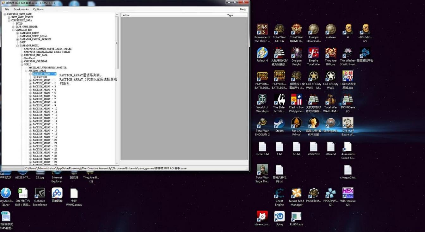Select World of Warships icon
Image resolution: width=425 pixels, height=232 pixels.
coord(262,100)
